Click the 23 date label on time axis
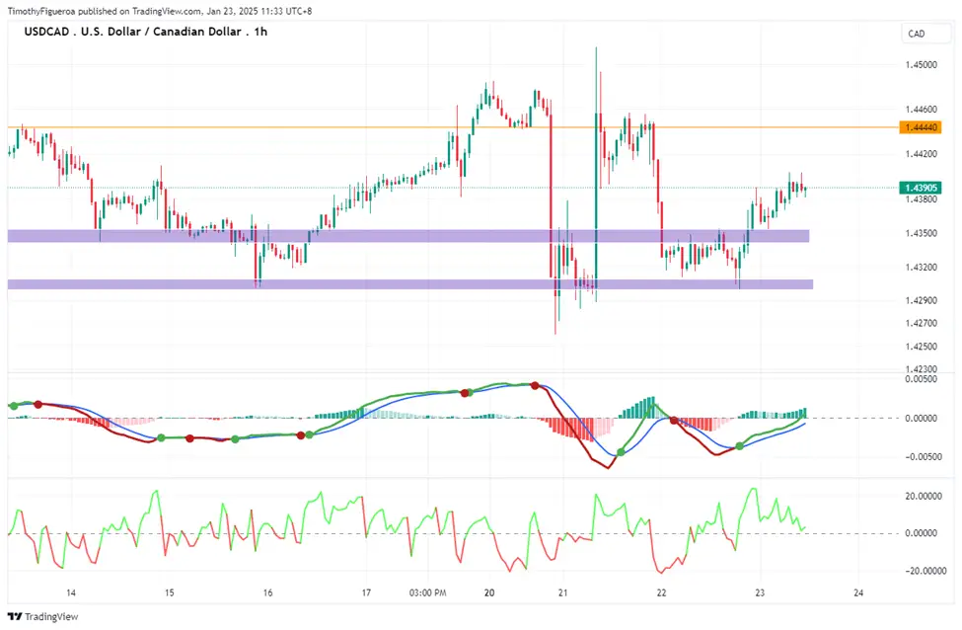Image resolution: width=962 pixels, height=630 pixels. tap(760, 592)
